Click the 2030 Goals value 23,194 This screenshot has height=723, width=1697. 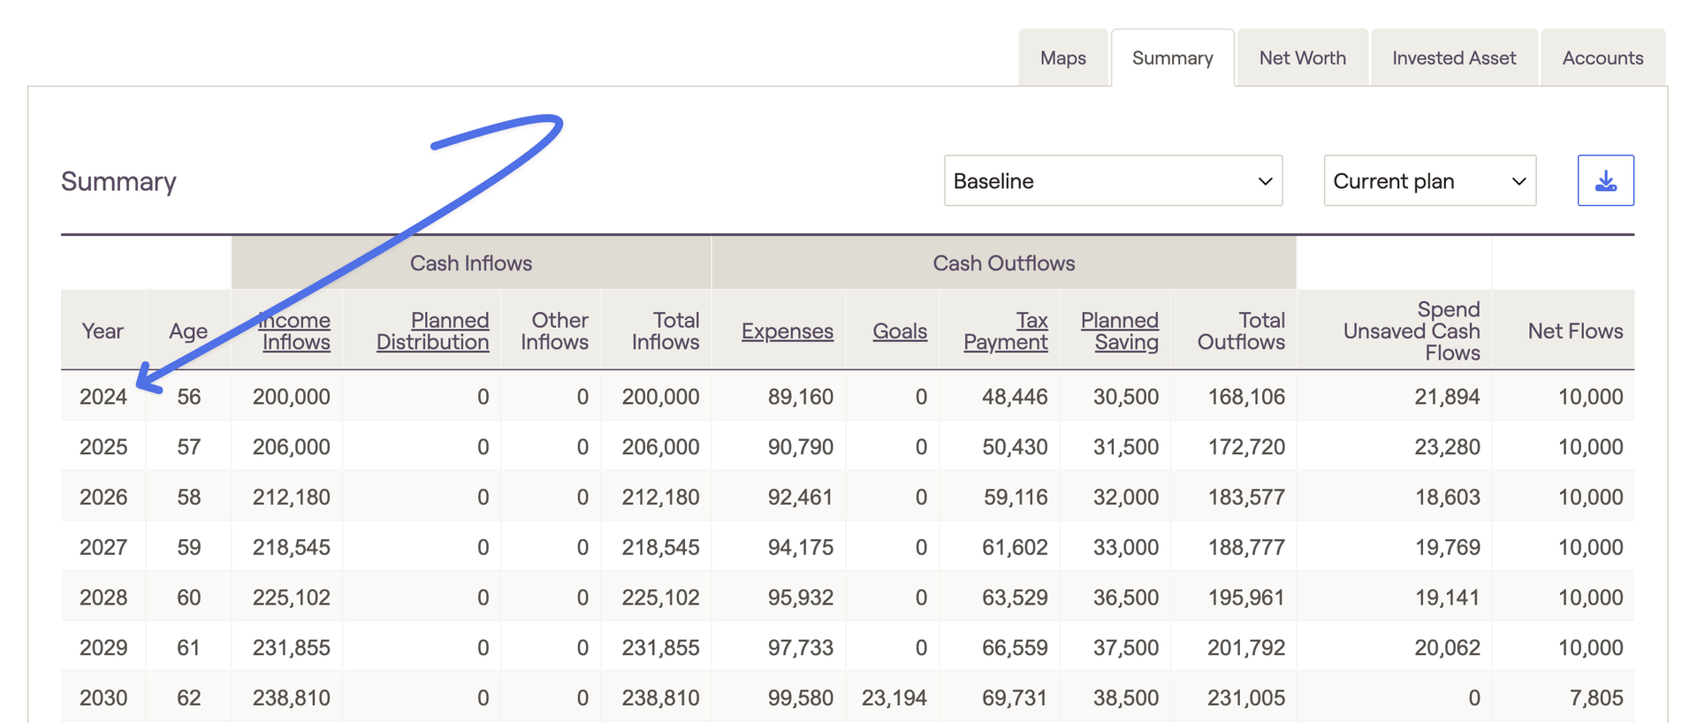pyautogui.click(x=894, y=698)
